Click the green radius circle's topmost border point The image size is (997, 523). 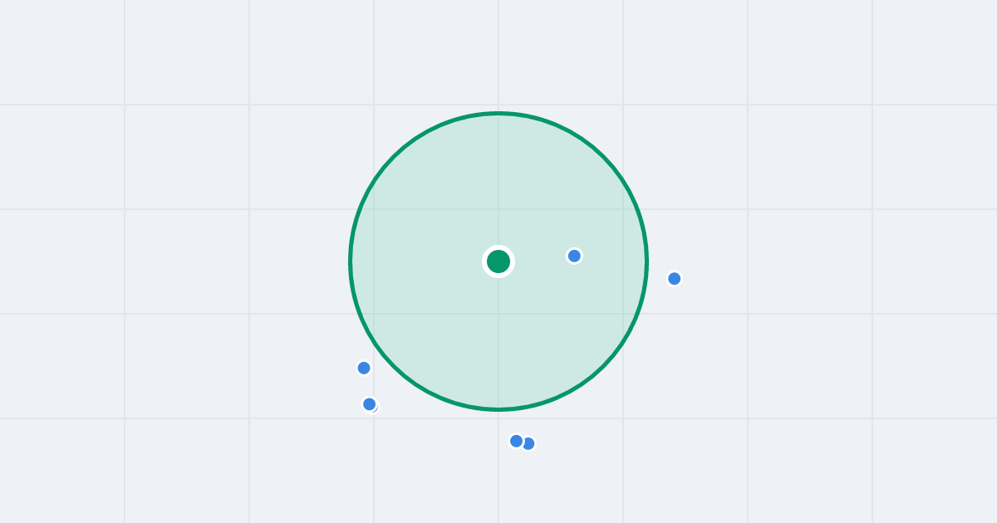[x=498, y=113]
